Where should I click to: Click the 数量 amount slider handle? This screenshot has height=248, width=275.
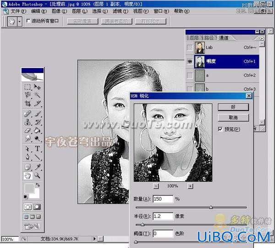click(211, 207)
